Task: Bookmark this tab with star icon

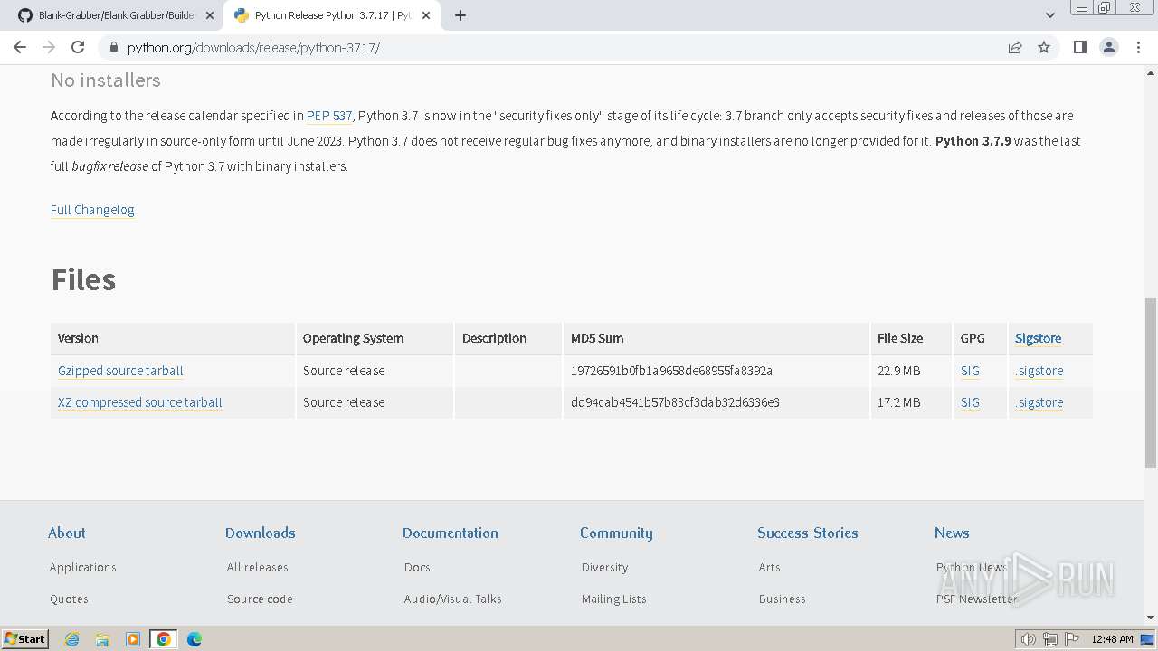Action: tap(1044, 47)
